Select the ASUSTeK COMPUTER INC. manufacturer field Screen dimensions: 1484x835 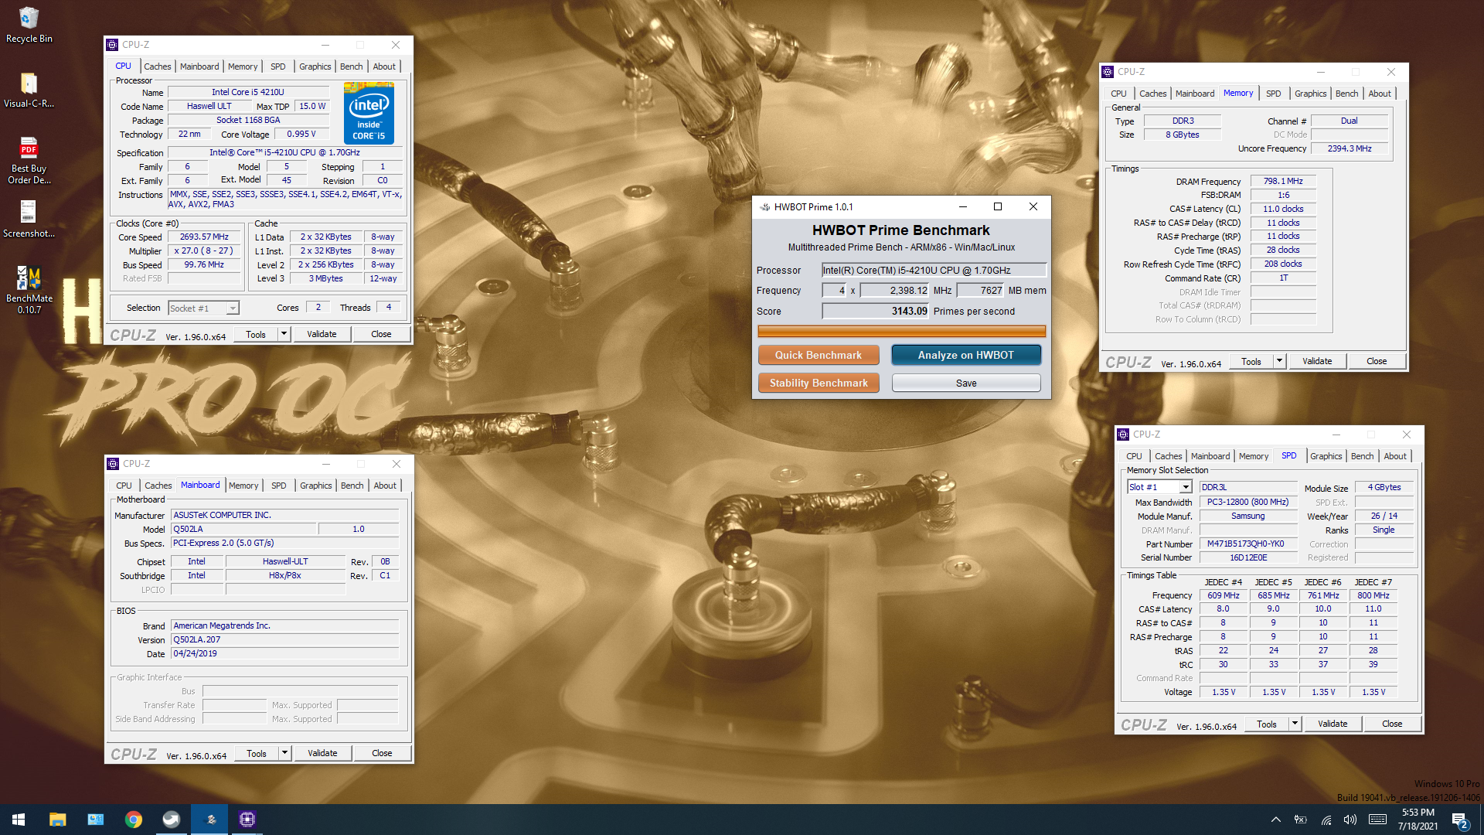tap(284, 515)
